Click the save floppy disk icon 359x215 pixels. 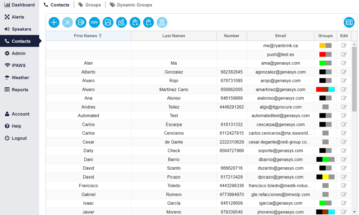(108, 23)
